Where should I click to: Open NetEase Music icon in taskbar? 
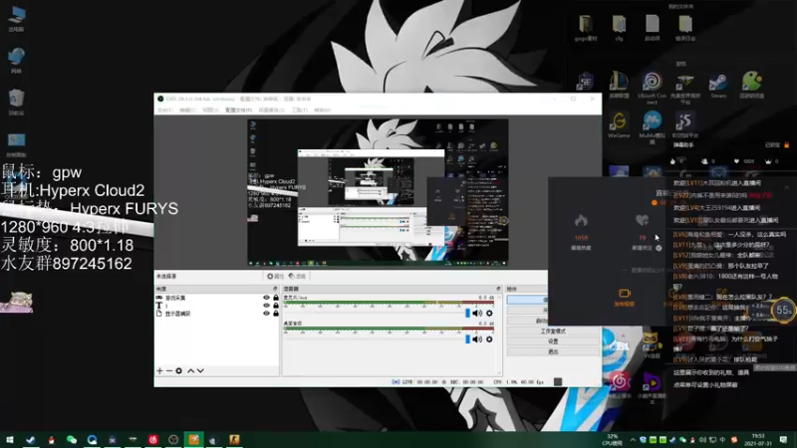[x=153, y=439]
